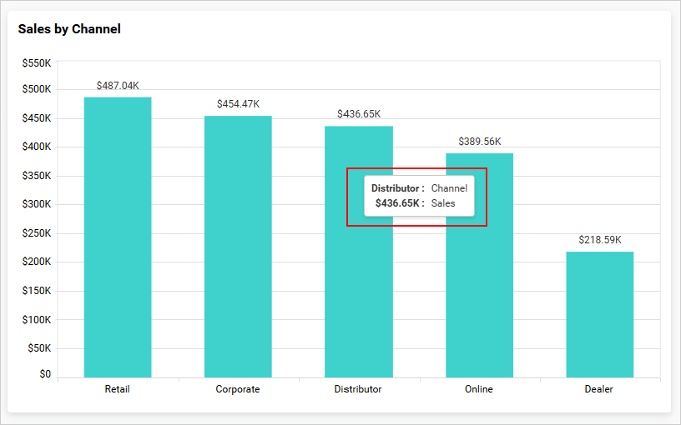Select the $389.56K data label
681x425 pixels.
click(479, 142)
